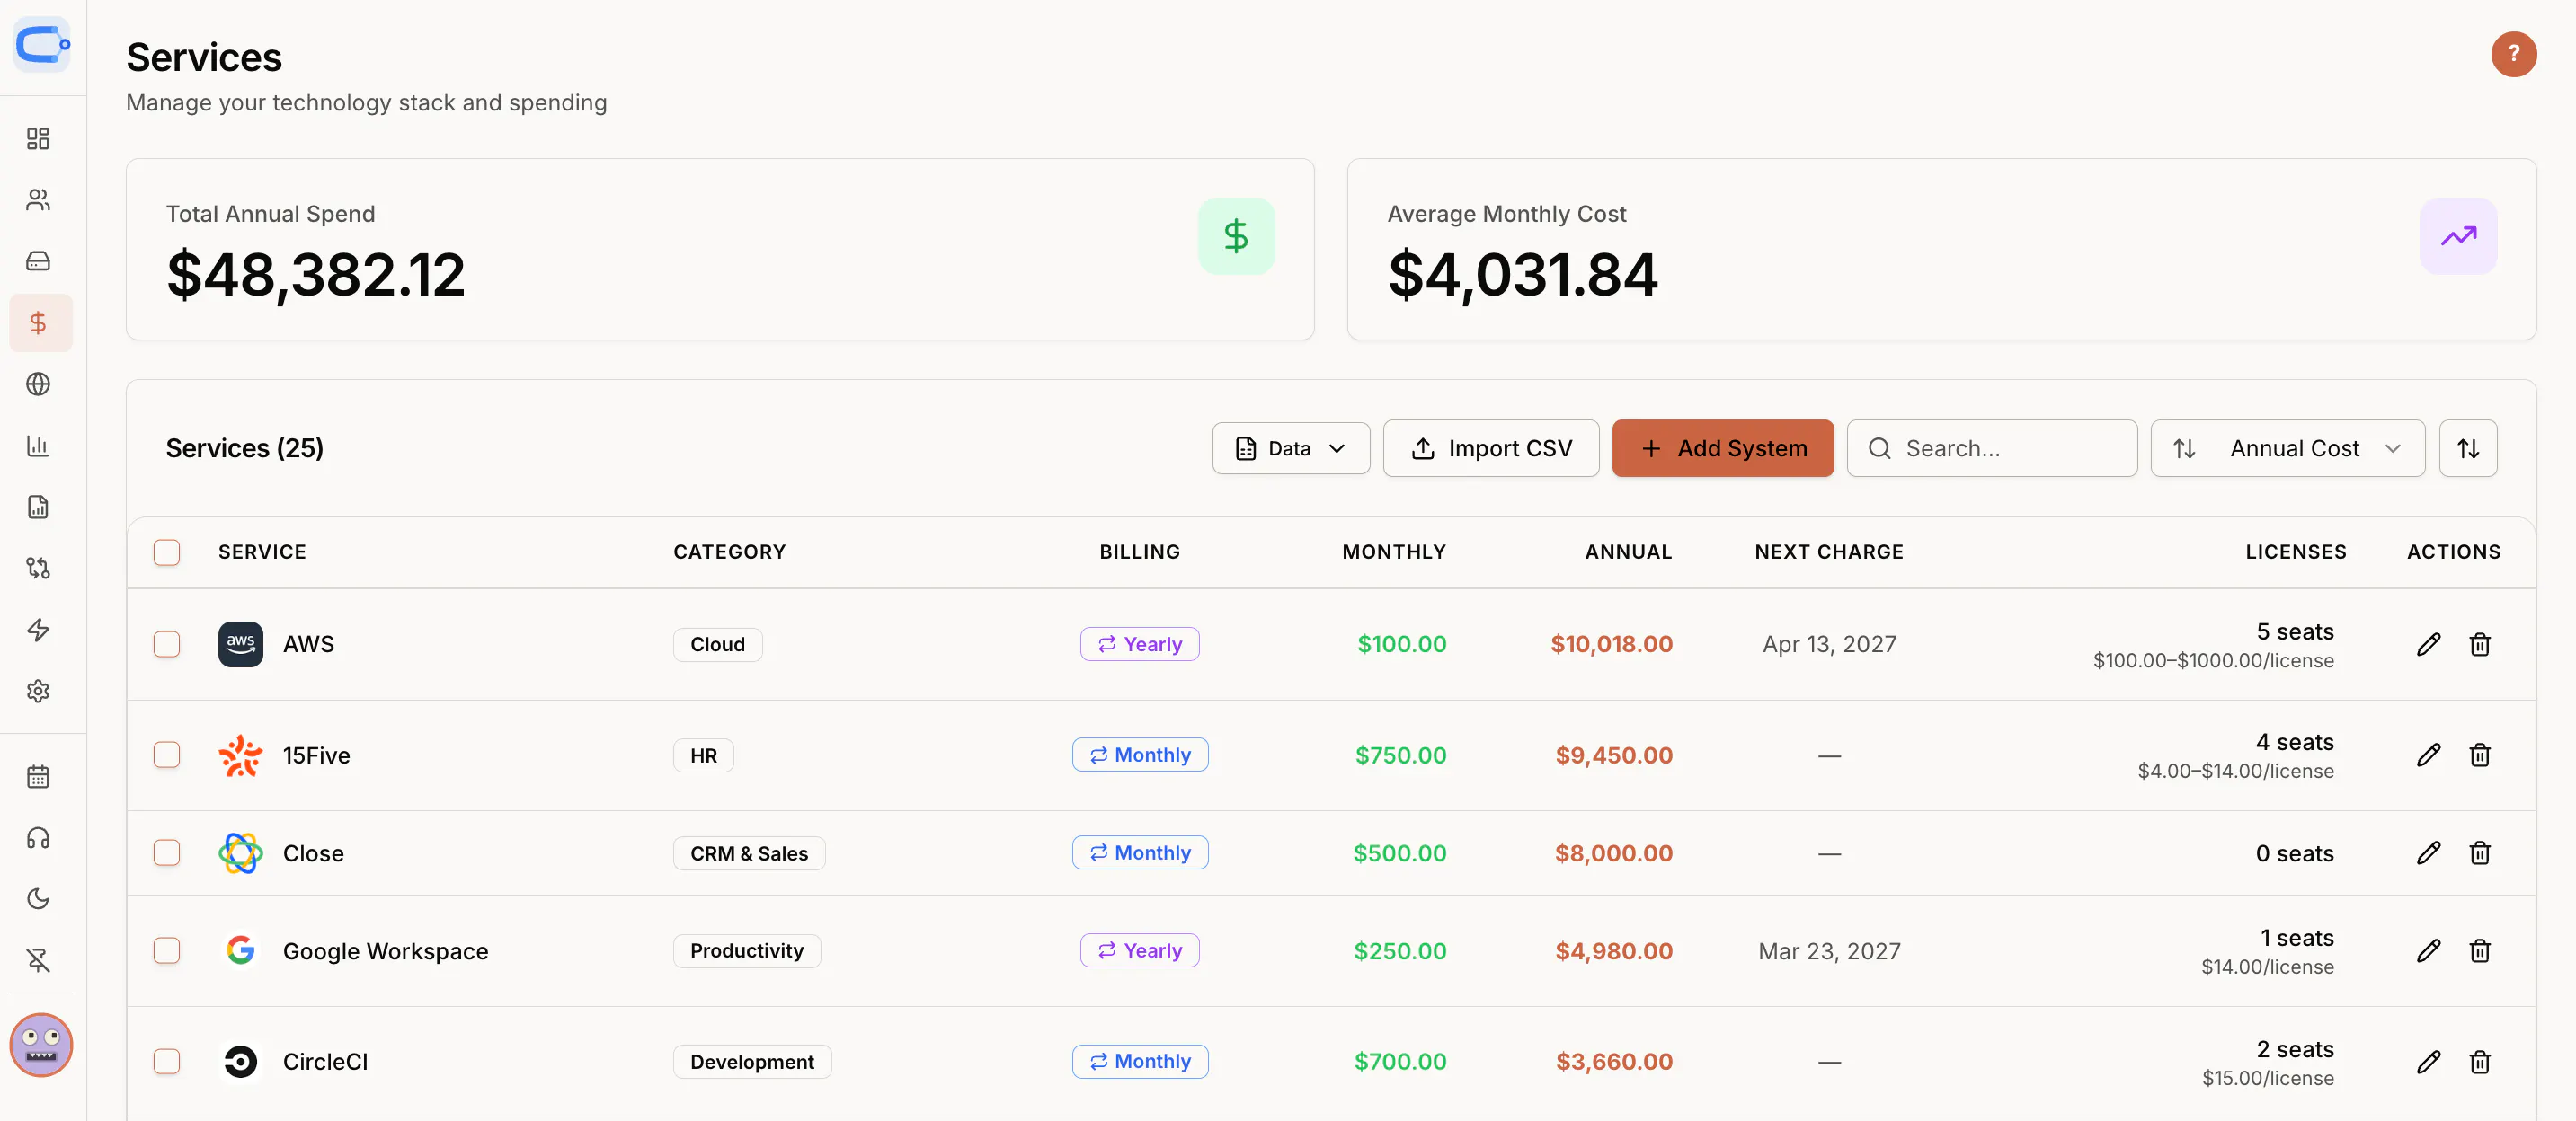
Task: Open the lightning bolt icon in sidebar
Action: tap(38, 631)
